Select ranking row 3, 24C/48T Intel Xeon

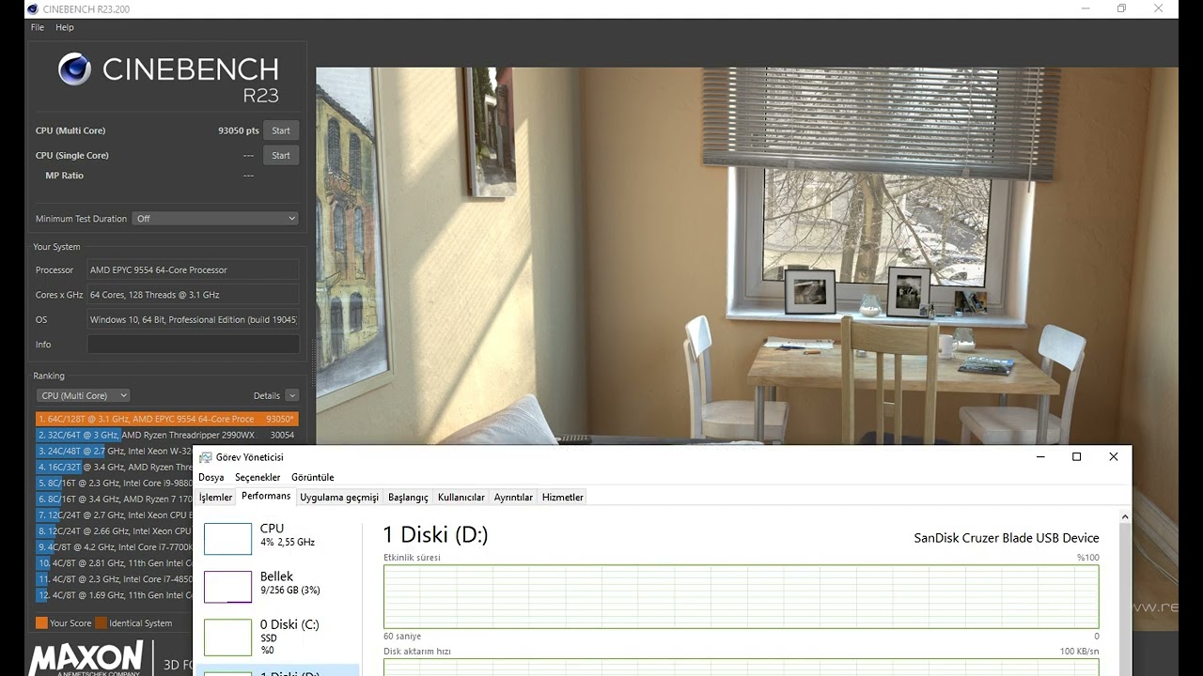coord(114,451)
